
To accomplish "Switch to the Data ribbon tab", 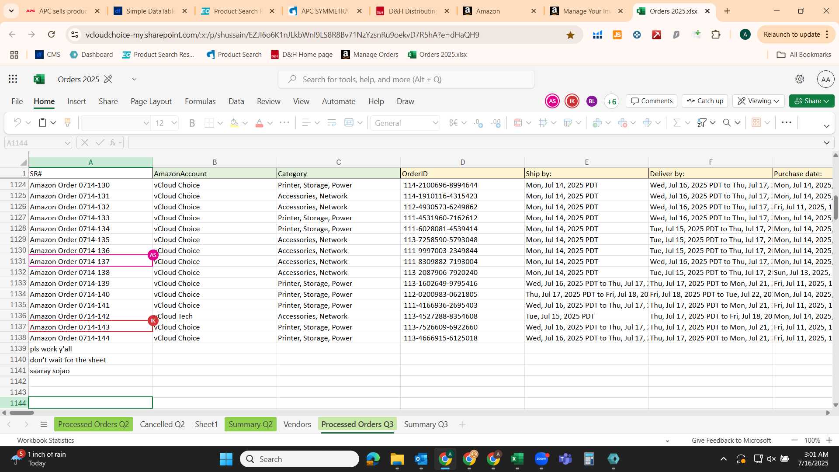I will point(236,101).
